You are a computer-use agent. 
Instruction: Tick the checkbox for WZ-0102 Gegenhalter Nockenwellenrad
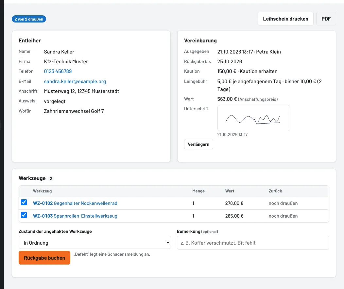coord(24,202)
